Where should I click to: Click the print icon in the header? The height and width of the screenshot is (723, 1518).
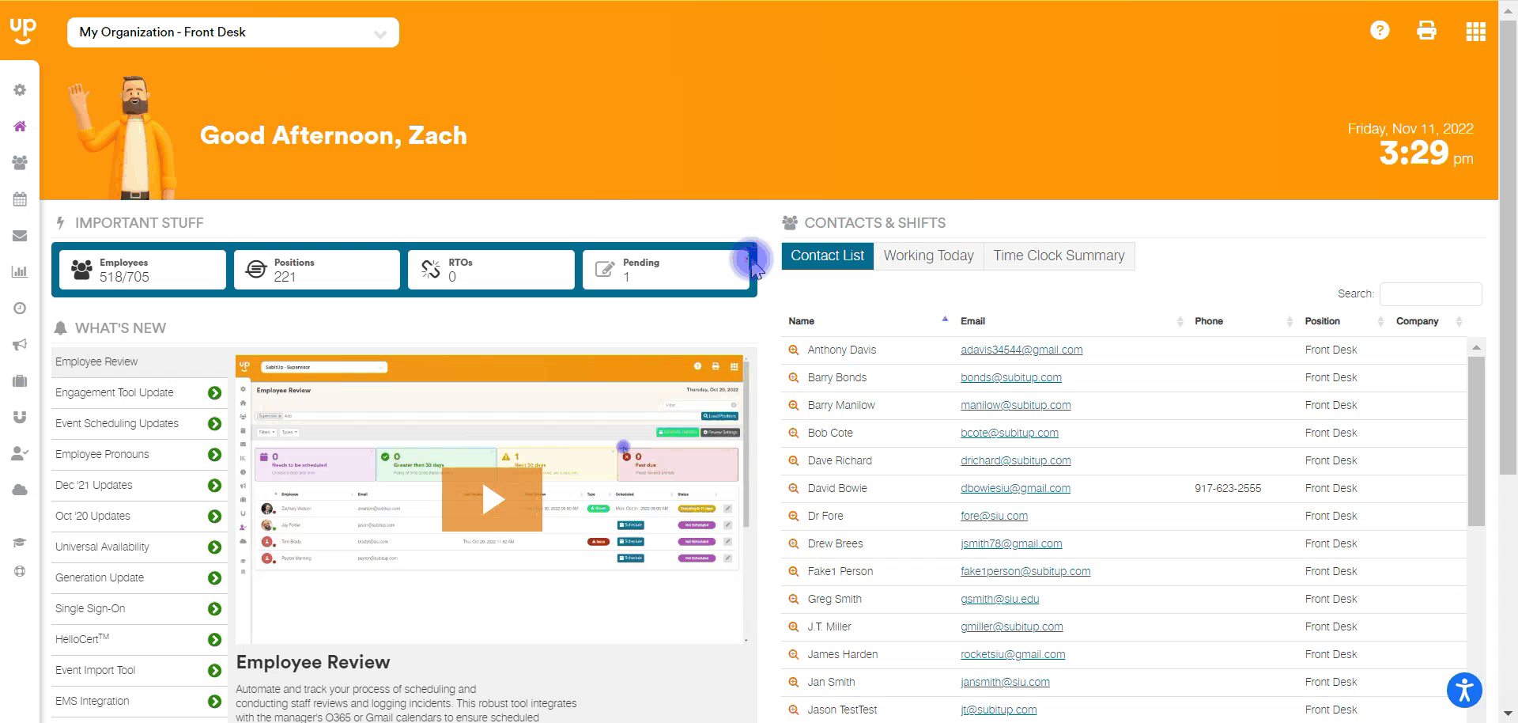pos(1426,30)
